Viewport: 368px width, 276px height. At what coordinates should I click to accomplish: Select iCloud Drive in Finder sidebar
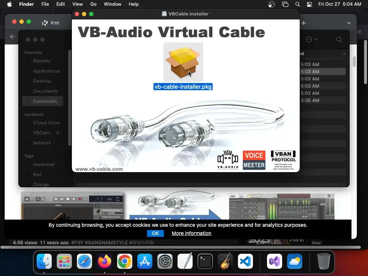46,123
